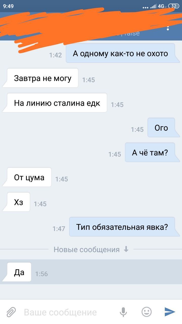Select the message На линию сталина едк
The width and height of the screenshot is (182, 324).
(57, 103)
